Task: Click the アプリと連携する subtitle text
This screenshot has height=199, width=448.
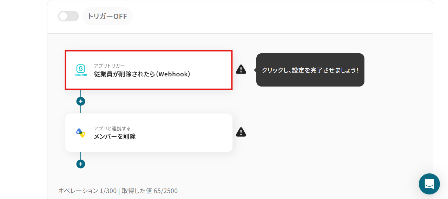Action: coord(112,129)
